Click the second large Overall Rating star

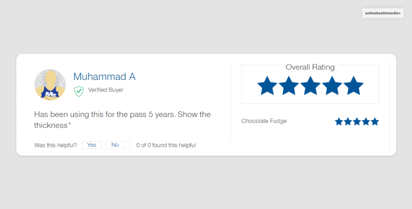pyautogui.click(x=288, y=86)
